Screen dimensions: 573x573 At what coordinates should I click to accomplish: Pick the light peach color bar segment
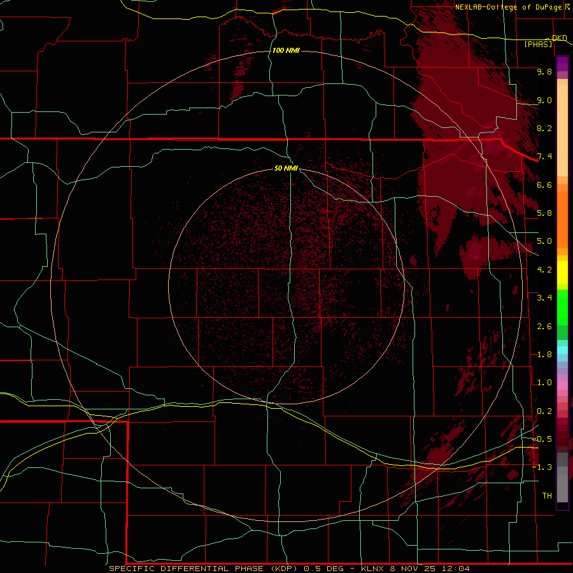click(562, 131)
